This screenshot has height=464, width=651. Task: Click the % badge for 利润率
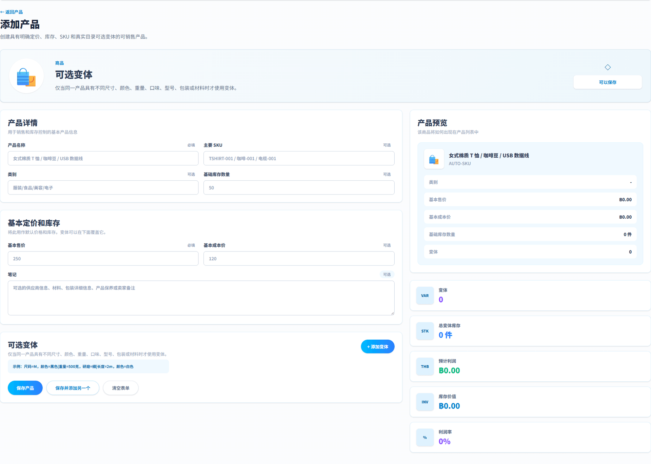click(425, 438)
